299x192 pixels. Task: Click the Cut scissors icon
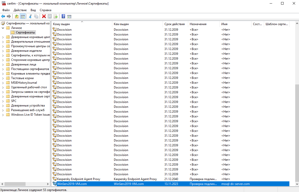30,16
